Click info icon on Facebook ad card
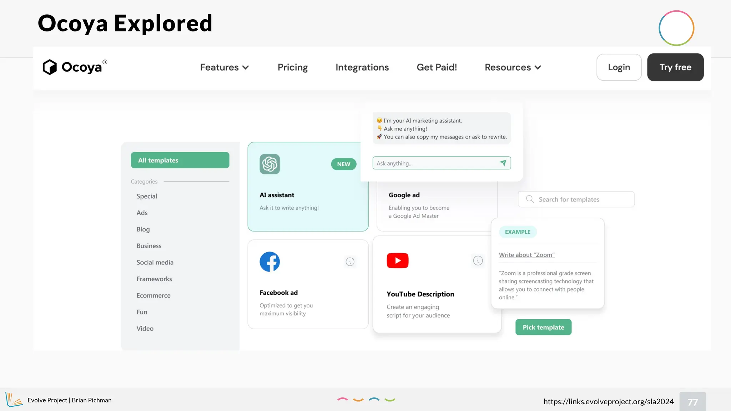 (350, 262)
